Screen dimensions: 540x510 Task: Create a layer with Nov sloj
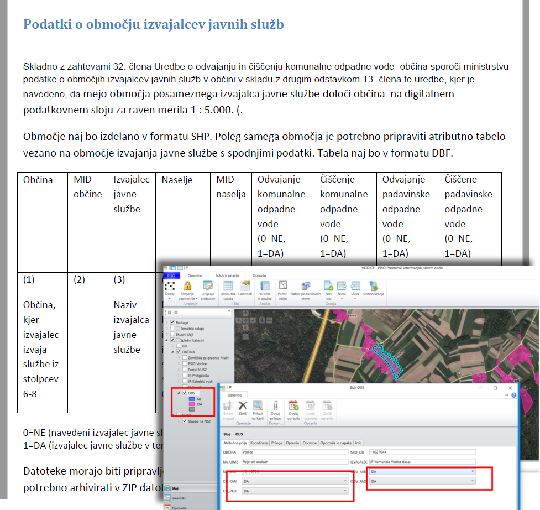[x=328, y=287]
